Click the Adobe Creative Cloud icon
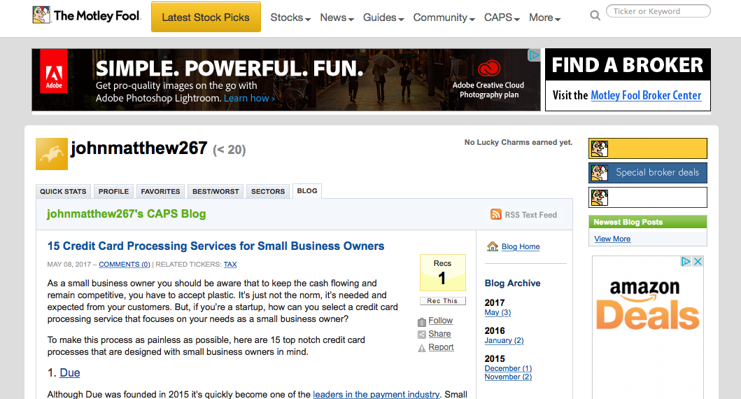This screenshot has width=741, height=399. [488, 69]
